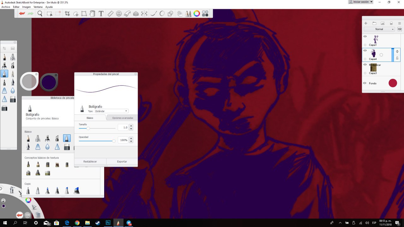Toggle the UI lagoon grid icon in the toolbar
This screenshot has height=227, width=404.
click(205, 14)
